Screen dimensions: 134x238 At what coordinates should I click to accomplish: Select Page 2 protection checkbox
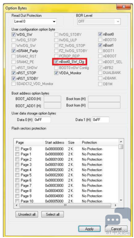tap(17, 159)
